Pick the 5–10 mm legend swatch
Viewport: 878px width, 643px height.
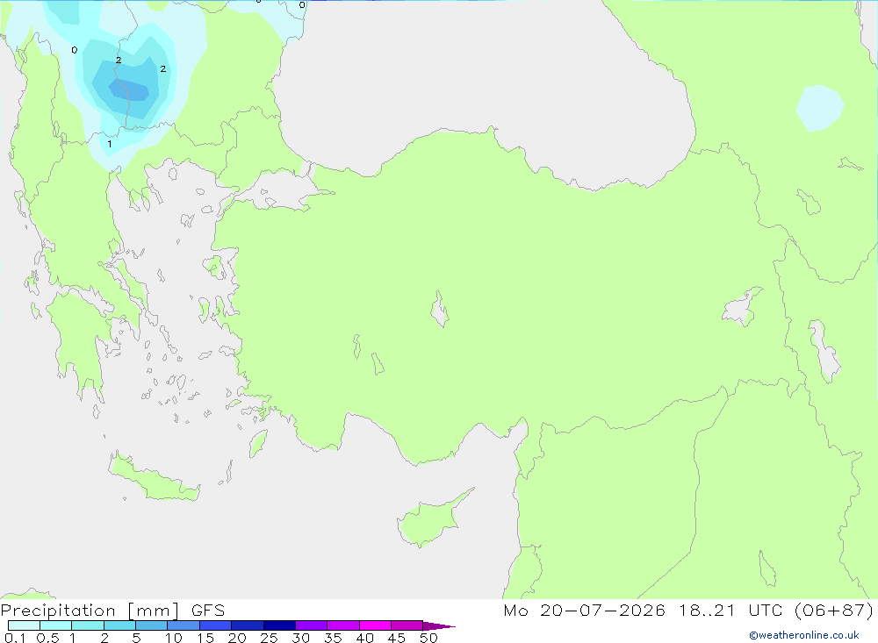(152, 625)
